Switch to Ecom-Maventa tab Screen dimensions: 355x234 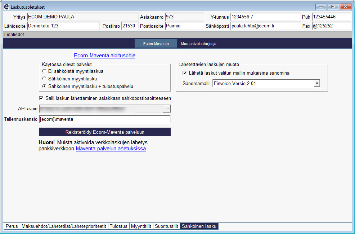(156, 44)
